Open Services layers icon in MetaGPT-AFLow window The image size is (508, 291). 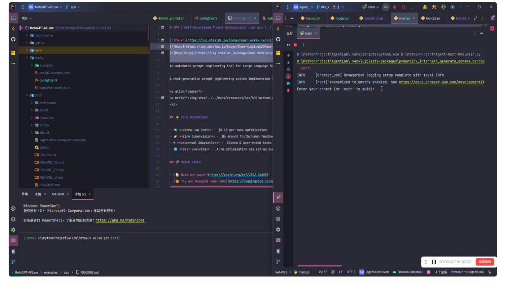13,219
